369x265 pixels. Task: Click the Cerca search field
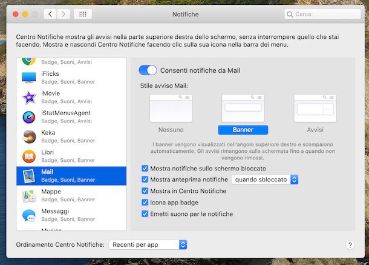[322, 14]
